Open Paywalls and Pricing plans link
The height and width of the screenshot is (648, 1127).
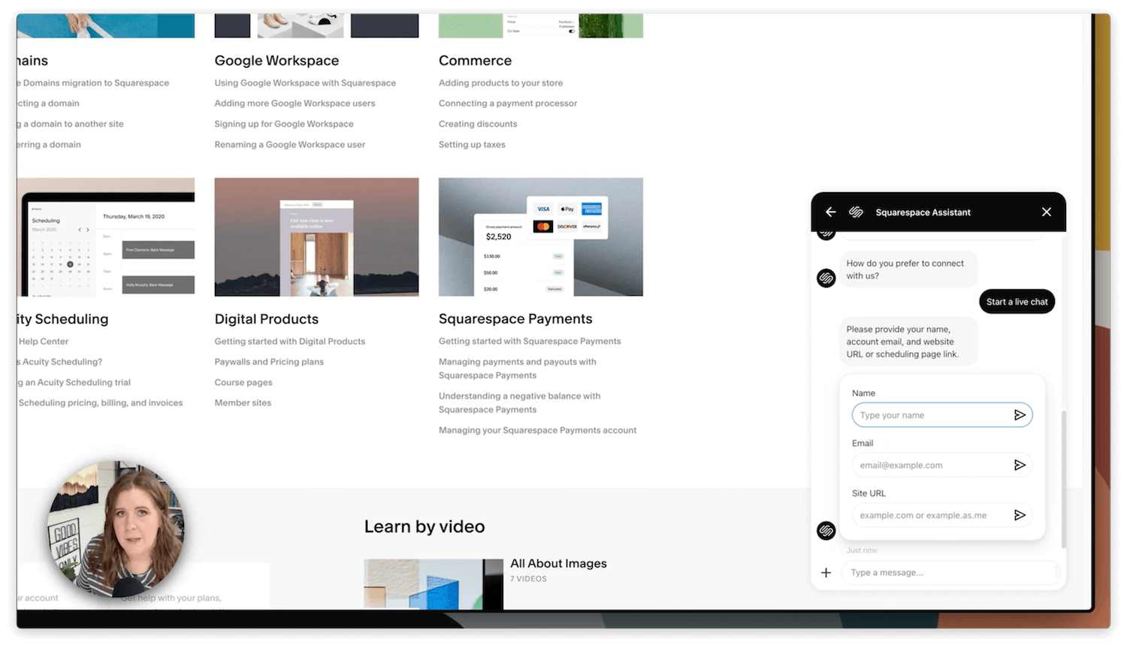269,362
